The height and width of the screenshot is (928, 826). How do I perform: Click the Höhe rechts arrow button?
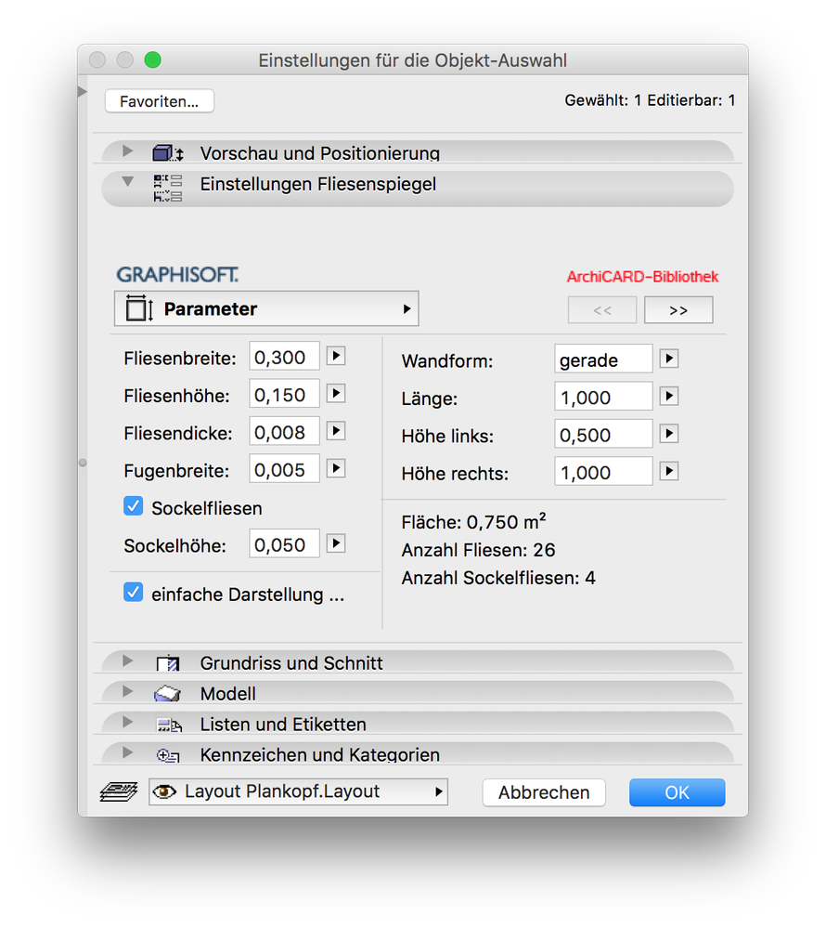tap(669, 472)
